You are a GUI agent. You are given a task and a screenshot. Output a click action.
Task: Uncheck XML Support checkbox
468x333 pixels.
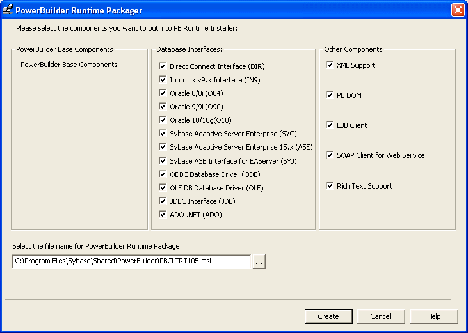(330, 65)
